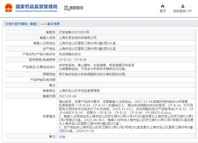This screenshot has width=198, height=143.
Task: Click the 型号规格/包装规格 label
Action: tap(42, 59)
